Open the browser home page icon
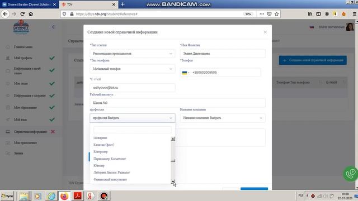This screenshot has width=358, height=201. pos(31,14)
